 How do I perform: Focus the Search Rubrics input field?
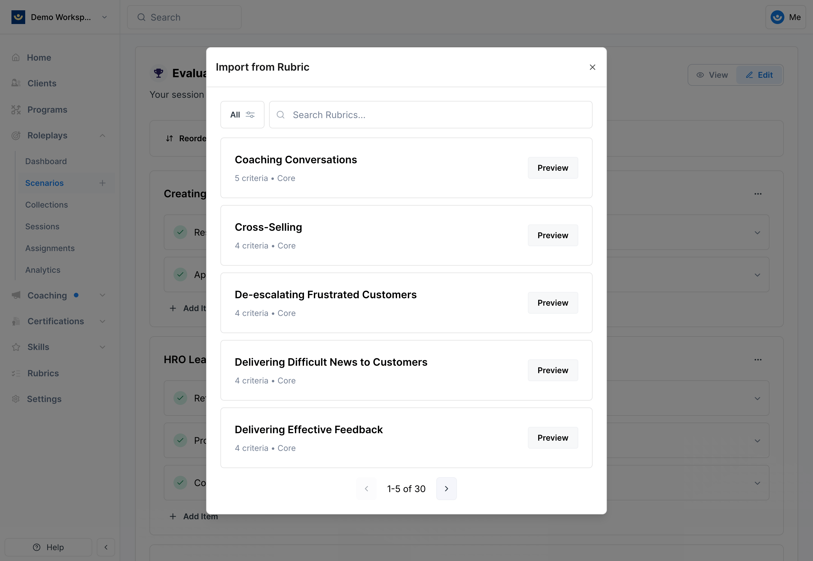tap(431, 115)
